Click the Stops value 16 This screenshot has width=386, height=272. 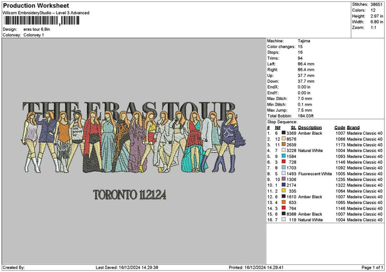pyautogui.click(x=300, y=53)
